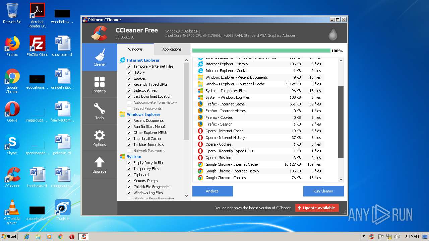This screenshot has width=429, height=241.
Task: Click the System category Windows flag icon
Action: click(122, 157)
